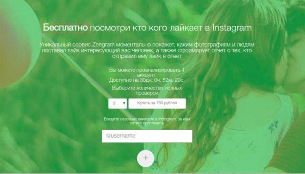The width and height of the screenshot is (305, 174).
Task: Focus the @username input field
Action: click(147, 136)
